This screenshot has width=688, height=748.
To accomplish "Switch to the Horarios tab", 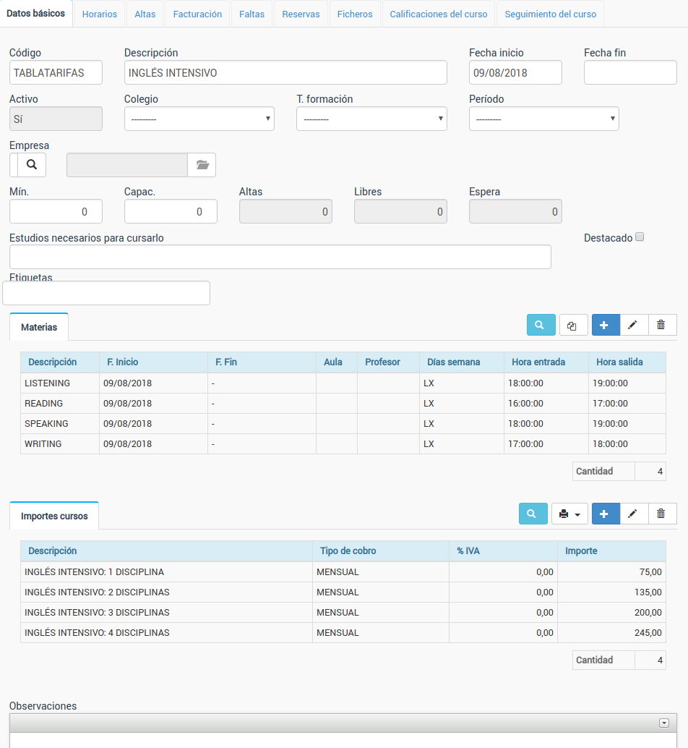I will [x=100, y=14].
